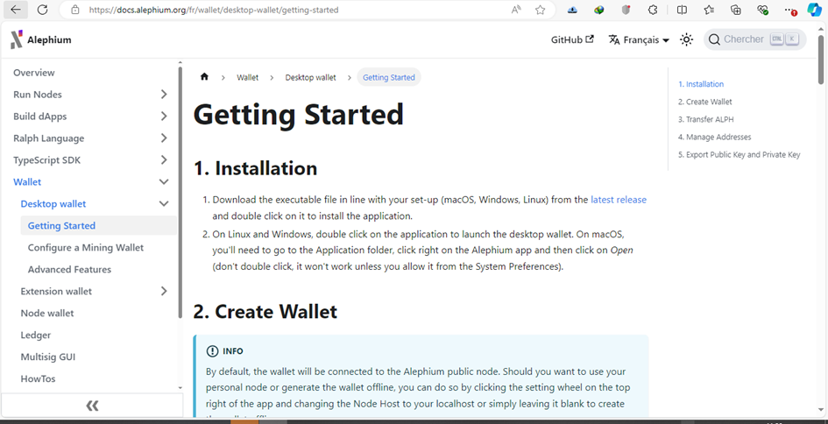Select Desktop wallet in the sidebar
Viewport: 828px width, 424px height.
click(x=53, y=204)
